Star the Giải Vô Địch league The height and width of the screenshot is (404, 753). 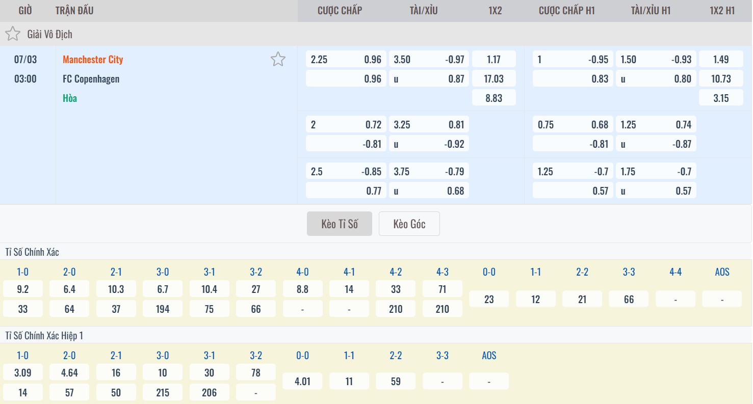[13, 34]
